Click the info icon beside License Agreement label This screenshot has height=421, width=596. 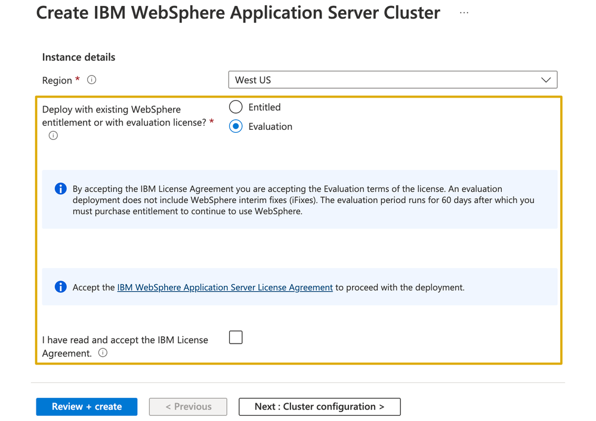(103, 353)
